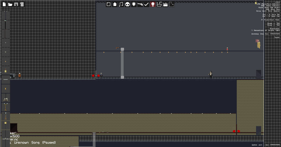The width and height of the screenshot is (281, 147).
Task: Pick the chandelier palette item
Action: pos(6,98)
